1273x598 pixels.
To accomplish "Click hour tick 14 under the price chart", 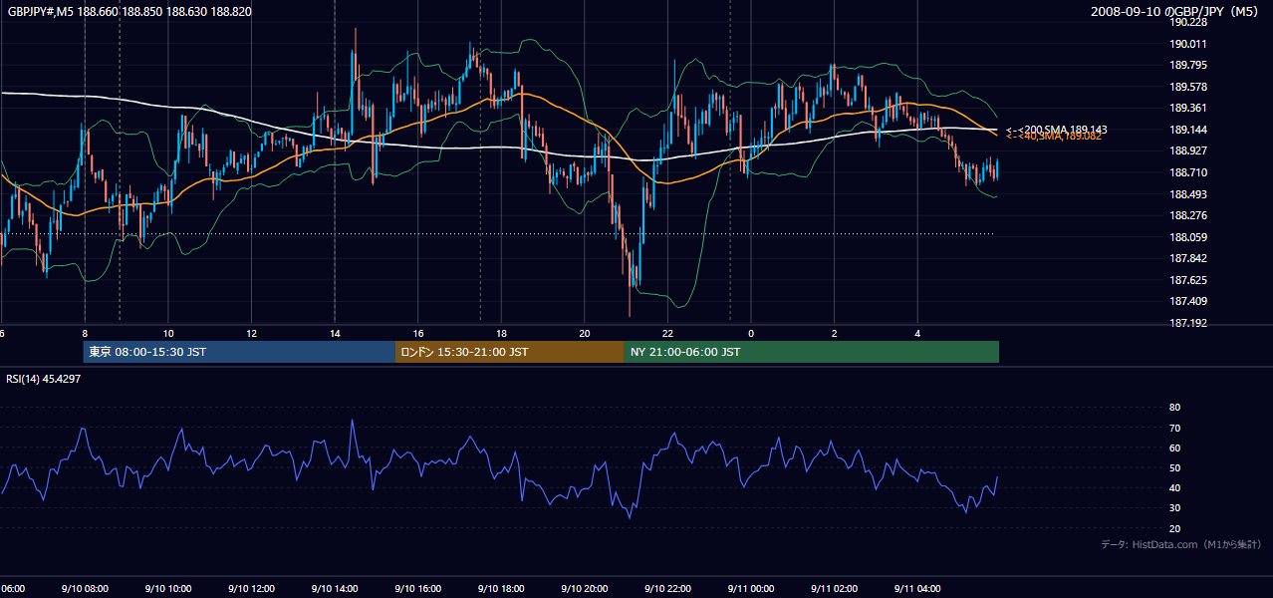I will pos(334,333).
